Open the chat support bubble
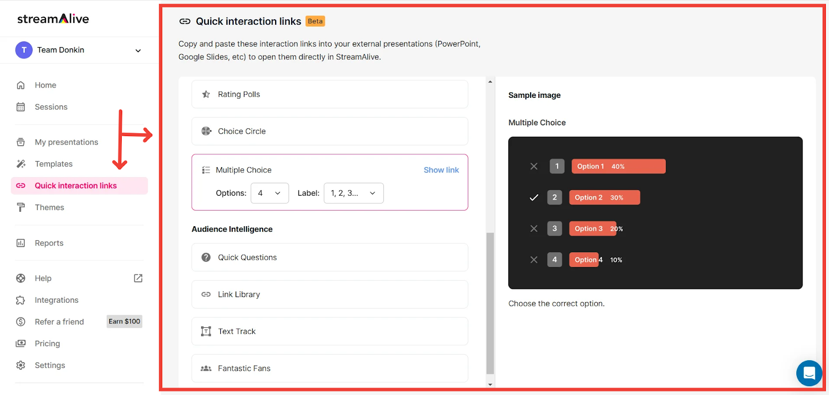 809,373
